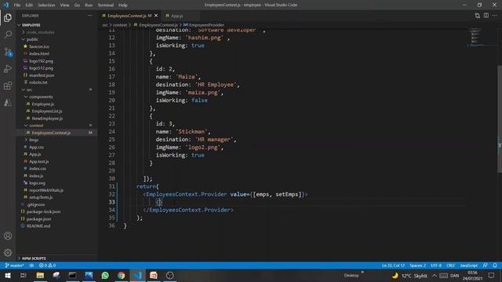502x282 pixels.
Task: Open NewEmployee.js file
Action: [47, 118]
